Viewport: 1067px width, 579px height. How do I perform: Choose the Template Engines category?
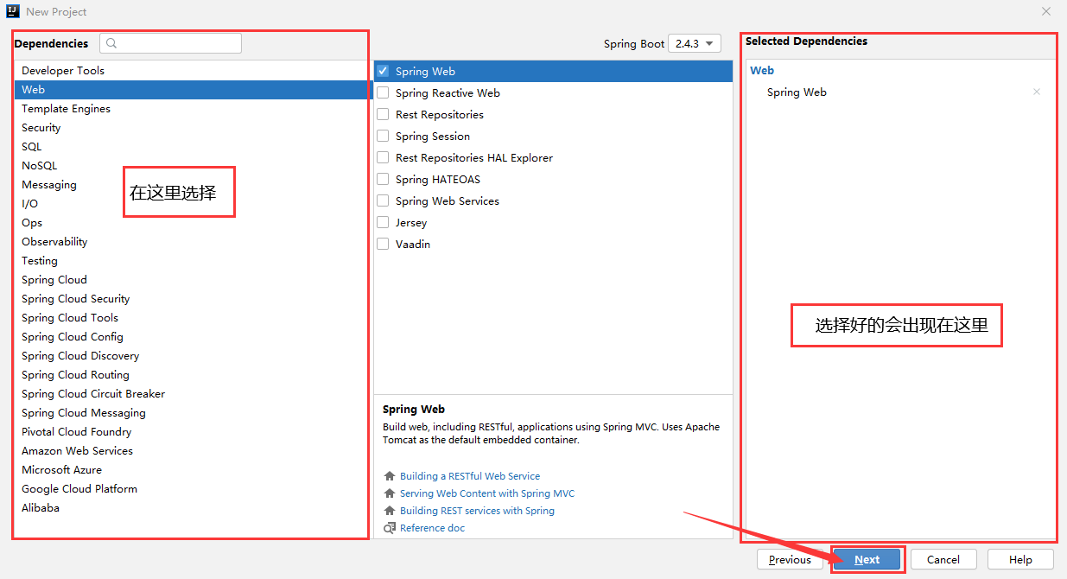pos(192,109)
